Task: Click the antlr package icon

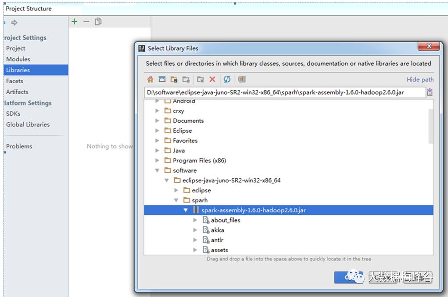Action: point(206,240)
